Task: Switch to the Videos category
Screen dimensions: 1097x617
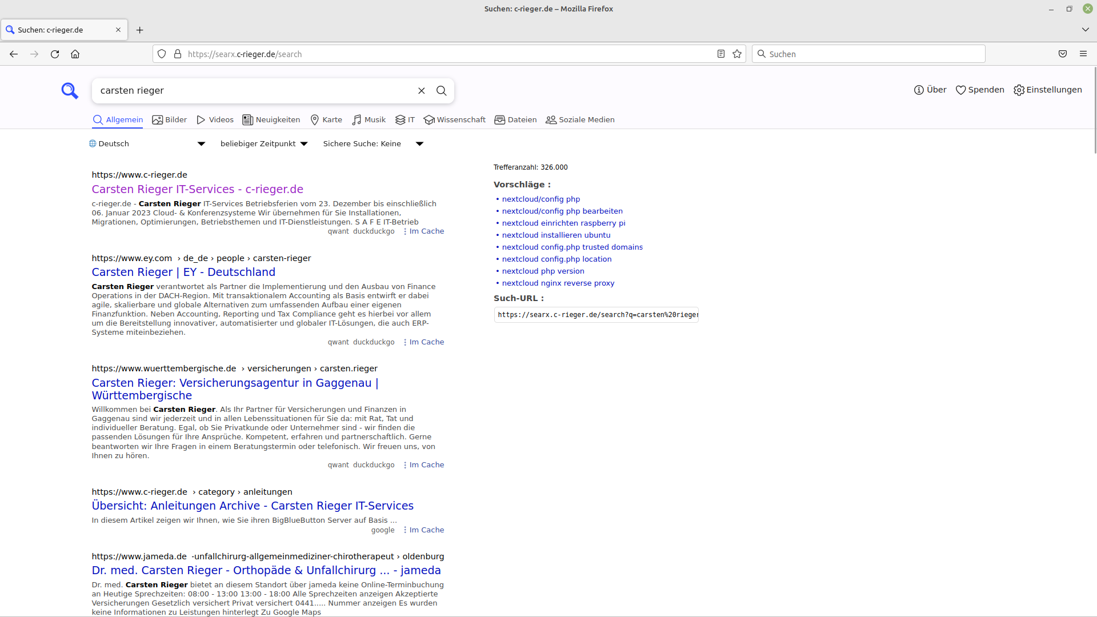Action: click(x=215, y=119)
